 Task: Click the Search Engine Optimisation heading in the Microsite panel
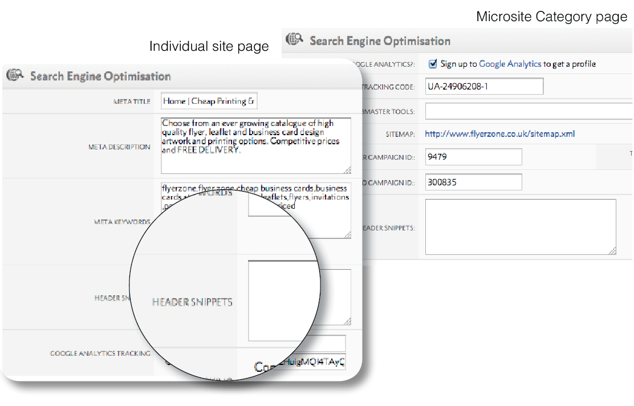tap(380, 41)
